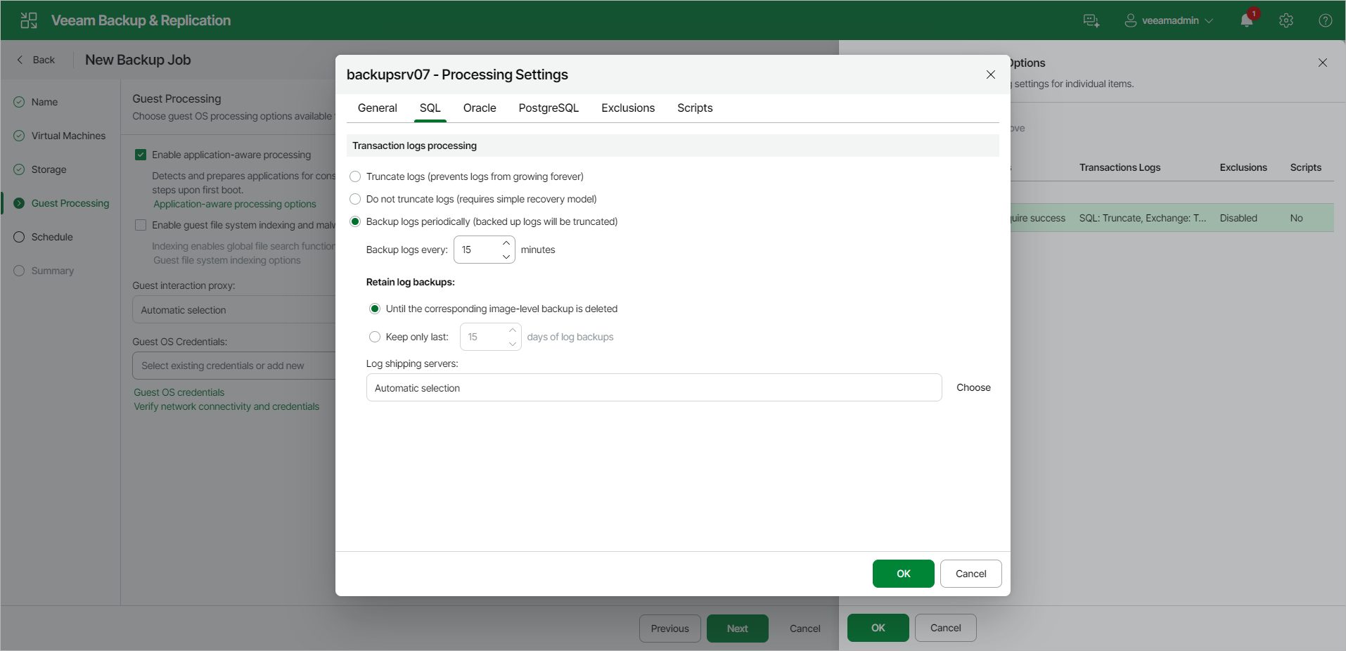Switch to the Exclusions tab
The width and height of the screenshot is (1346, 651).
tap(628, 108)
